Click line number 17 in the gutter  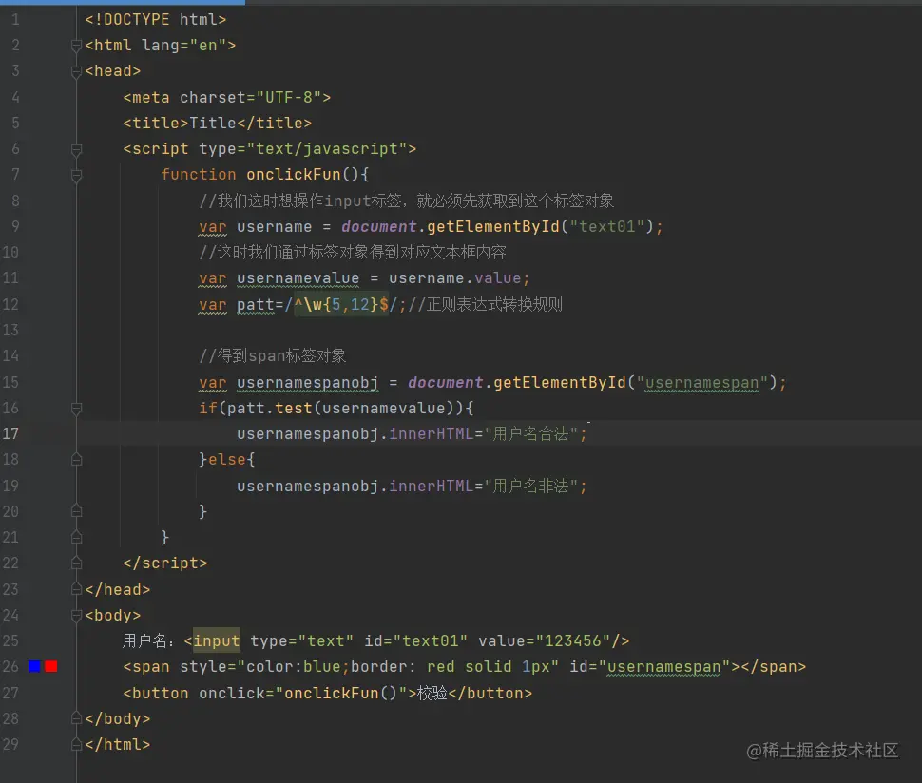coord(10,434)
